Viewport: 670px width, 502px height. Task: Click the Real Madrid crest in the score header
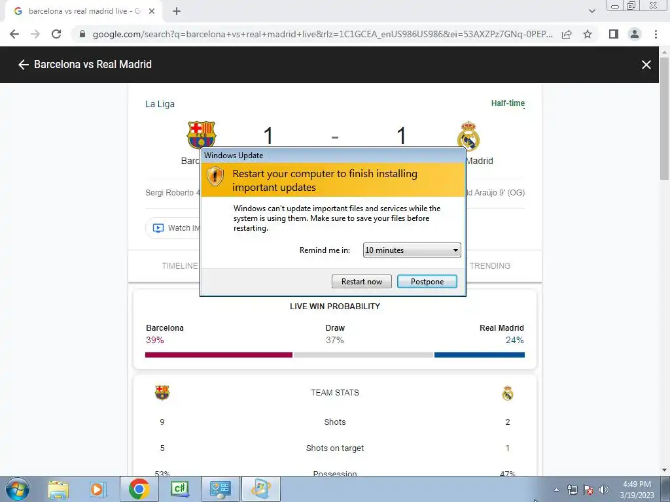pyautogui.click(x=468, y=136)
